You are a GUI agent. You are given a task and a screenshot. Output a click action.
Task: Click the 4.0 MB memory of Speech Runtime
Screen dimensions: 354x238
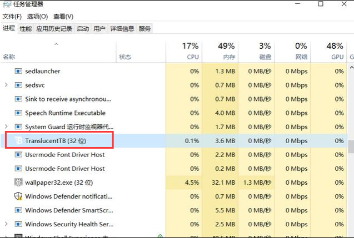tap(225, 113)
